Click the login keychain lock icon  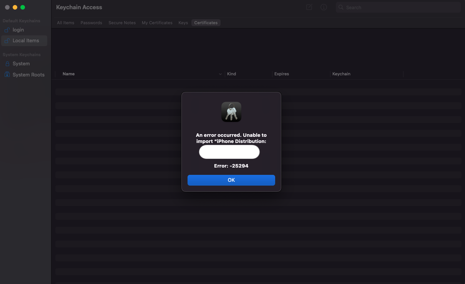(7, 30)
